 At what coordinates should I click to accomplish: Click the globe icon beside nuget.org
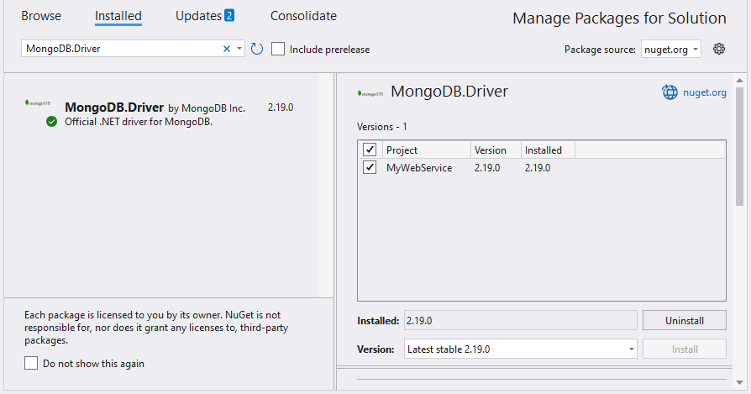click(x=670, y=92)
